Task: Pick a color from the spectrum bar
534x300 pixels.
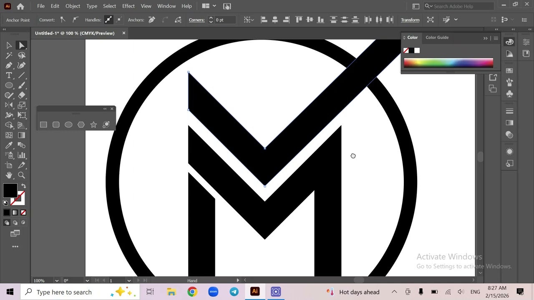Action: tap(448, 63)
